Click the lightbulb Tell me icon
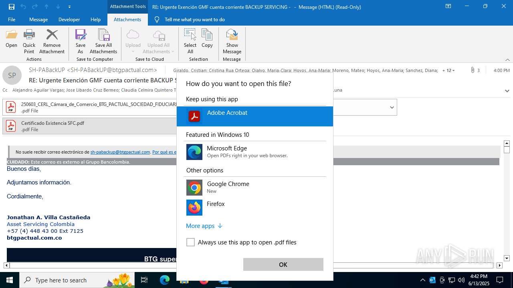This screenshot has height=288, width=513. 157,19
